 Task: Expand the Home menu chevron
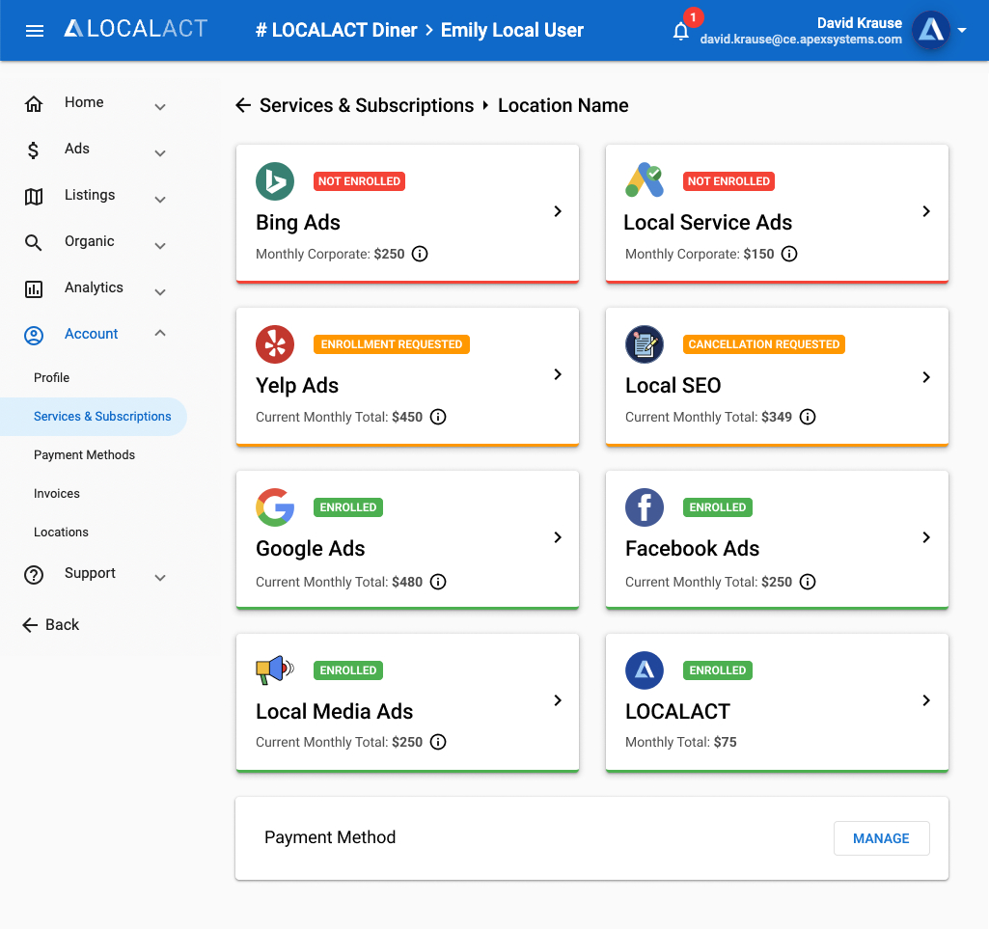point(160,107)
